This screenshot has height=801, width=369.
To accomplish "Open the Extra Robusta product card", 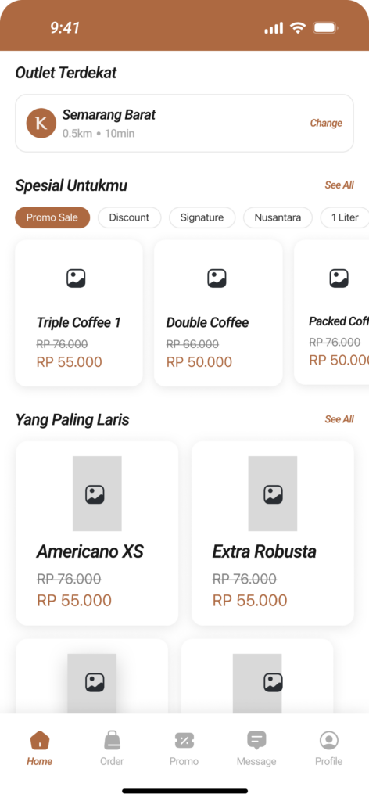I will 273,533.
